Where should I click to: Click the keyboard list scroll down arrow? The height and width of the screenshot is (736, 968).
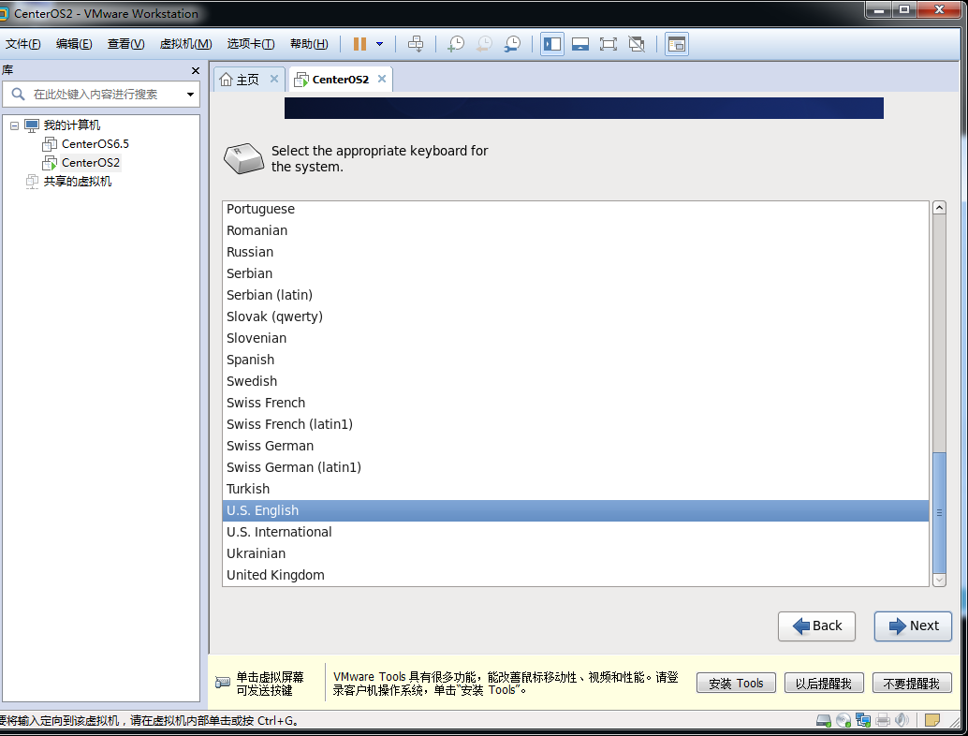(x=939, y=580)
